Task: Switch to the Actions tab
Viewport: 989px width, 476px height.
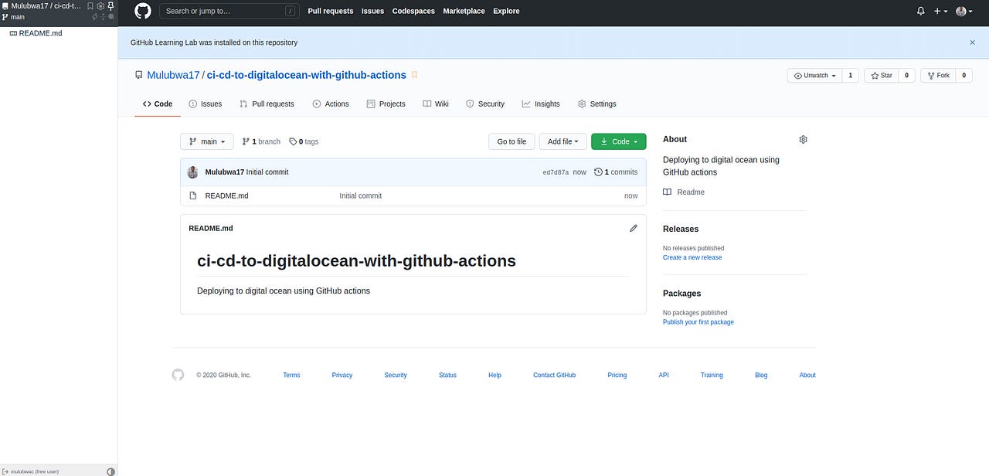Action: click(331, 104)
